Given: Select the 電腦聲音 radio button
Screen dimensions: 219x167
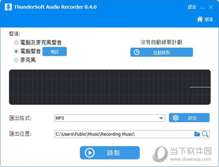Looking at the screenshot, I should click(16, 51).
